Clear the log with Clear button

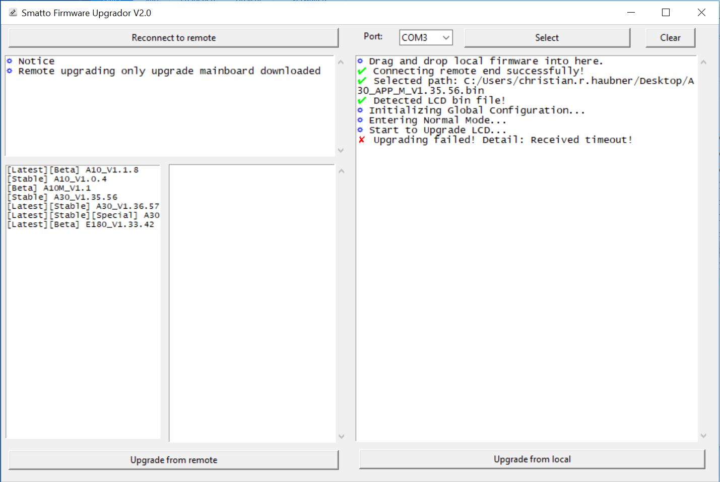[x=670, y=38]
